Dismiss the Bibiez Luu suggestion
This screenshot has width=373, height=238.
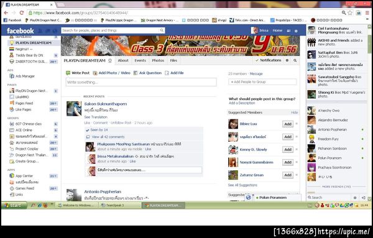(x=297, y=124)
